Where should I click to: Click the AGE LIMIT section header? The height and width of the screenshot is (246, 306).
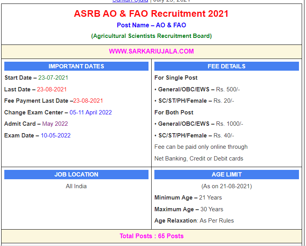pyautogui.click(x=226, y=175)
